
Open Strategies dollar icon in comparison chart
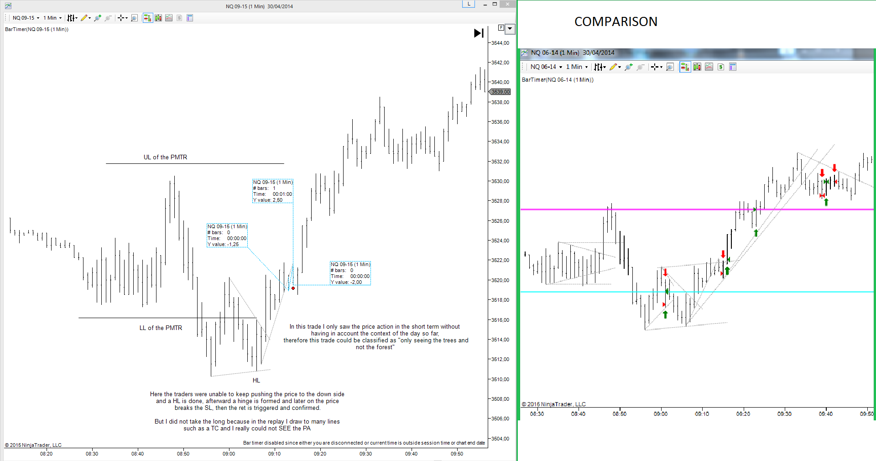coord(721,67)
